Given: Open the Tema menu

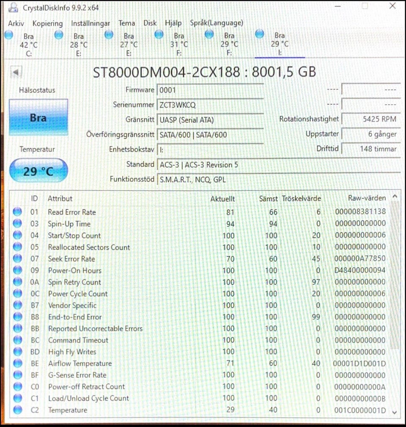Looking at the screenshot, I should (x=126, y=23).
